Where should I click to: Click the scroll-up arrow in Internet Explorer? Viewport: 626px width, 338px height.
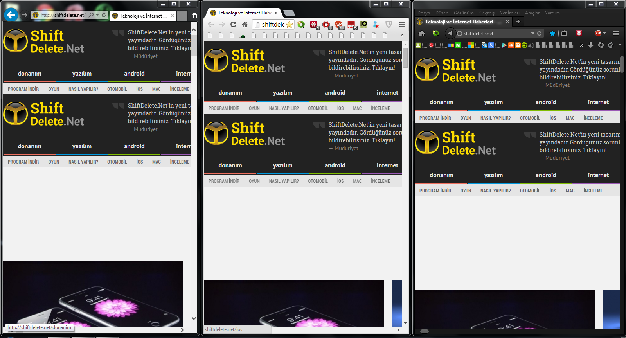tap(194, 30)
